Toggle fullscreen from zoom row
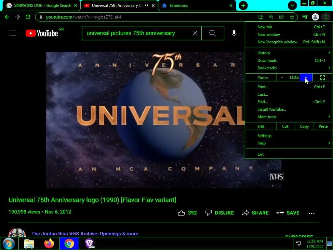Screen dimensions: 333x250 tap(322, 77)
